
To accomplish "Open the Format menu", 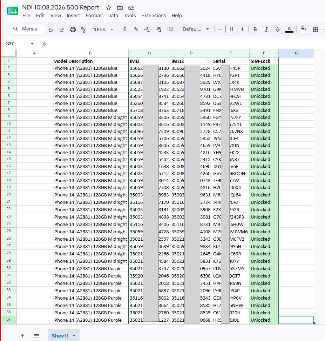I will pos(94,16).
